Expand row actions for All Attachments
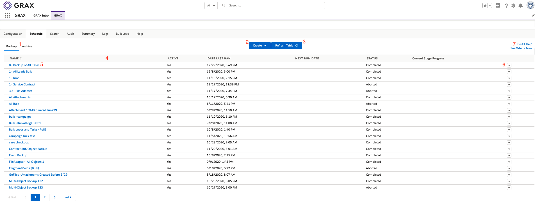 [509, 97]
